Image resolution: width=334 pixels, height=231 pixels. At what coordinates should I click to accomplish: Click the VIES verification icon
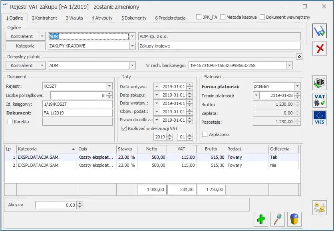319,118
